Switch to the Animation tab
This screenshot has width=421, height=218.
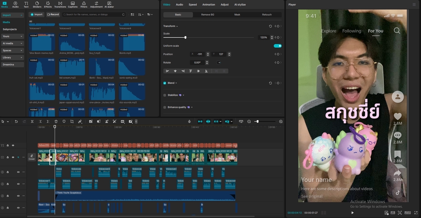(209, 4)
